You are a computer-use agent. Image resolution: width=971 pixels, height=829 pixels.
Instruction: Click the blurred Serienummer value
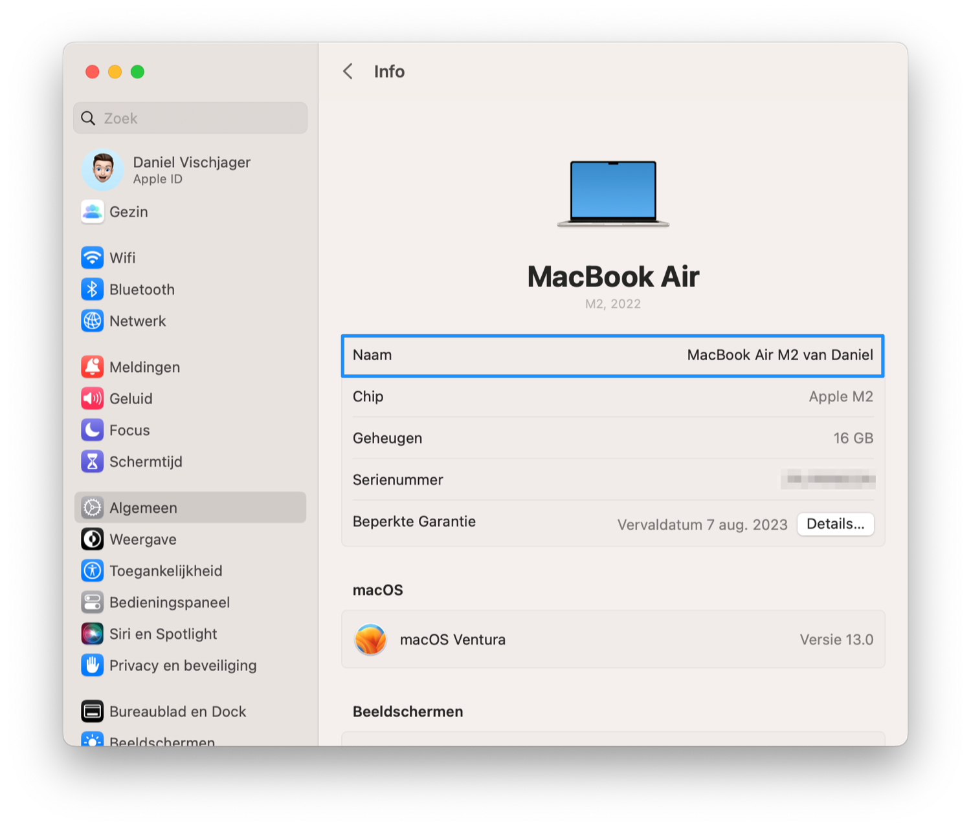click(829, 480)
